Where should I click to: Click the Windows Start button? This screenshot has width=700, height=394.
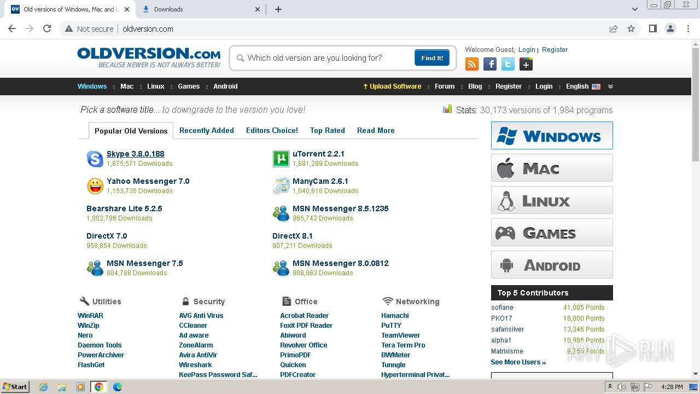pos(15,387)
